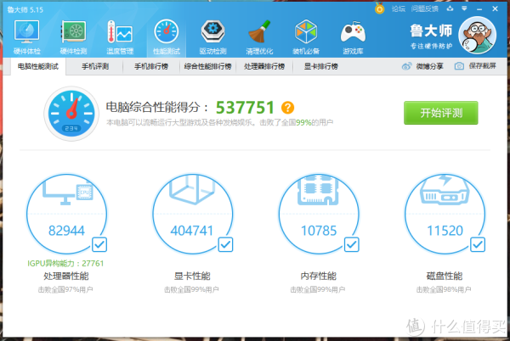
Task: Minimize the 鲁大师 window
Action: coord(479,9)
